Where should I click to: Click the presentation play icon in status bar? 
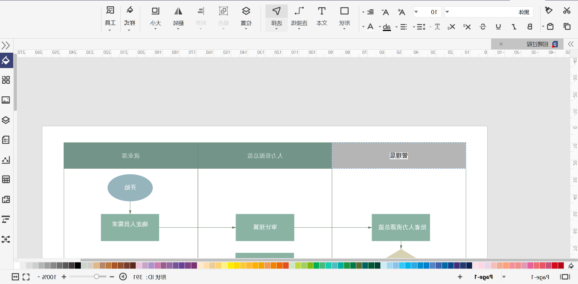[123, 276]
